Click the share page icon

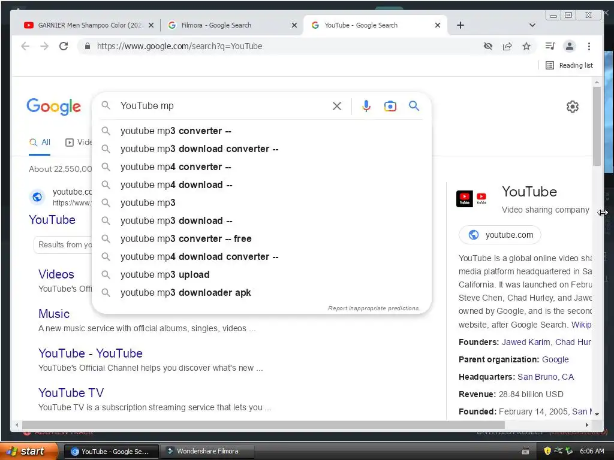point(507,46)
